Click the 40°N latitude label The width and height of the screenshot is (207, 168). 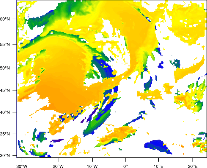point(5,112)
